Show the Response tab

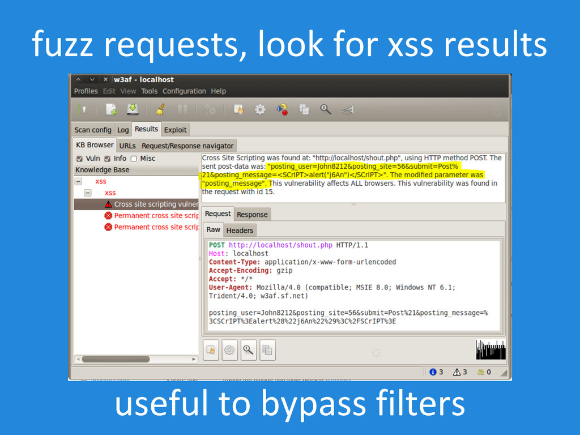pyautogui.click(x=252, y=215)
